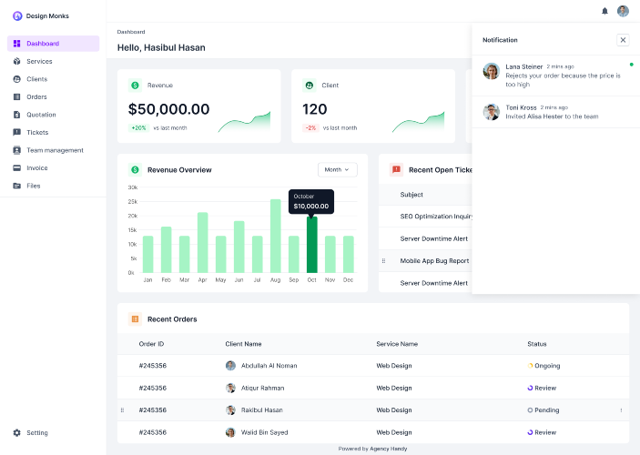
Task: Click the Status column header
Action: tap(537, 344)
